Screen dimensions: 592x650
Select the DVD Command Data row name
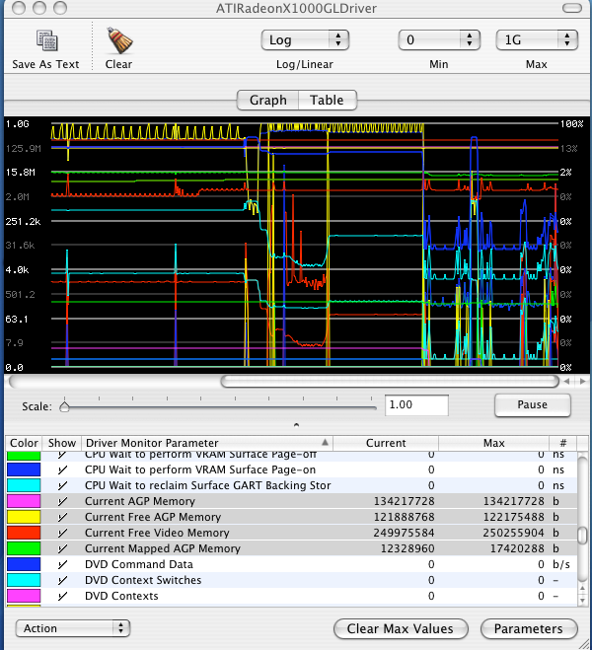(x=139, y=564)
